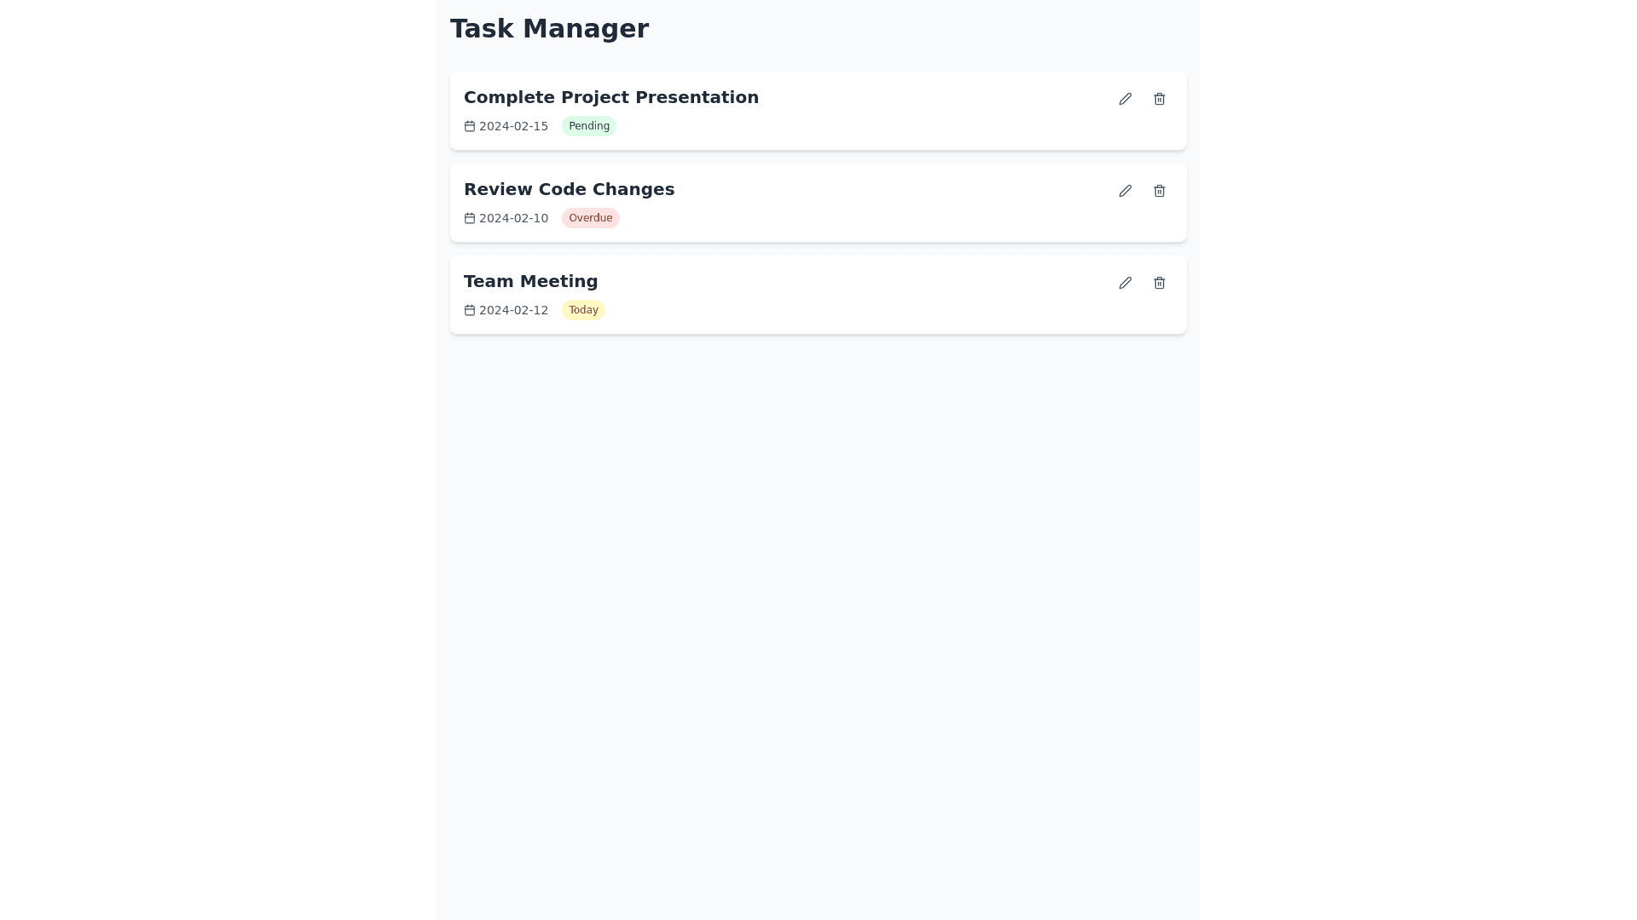Click trash icon for Review Code Changes
The image size is (1637, 920).
tap(1159, 191)
